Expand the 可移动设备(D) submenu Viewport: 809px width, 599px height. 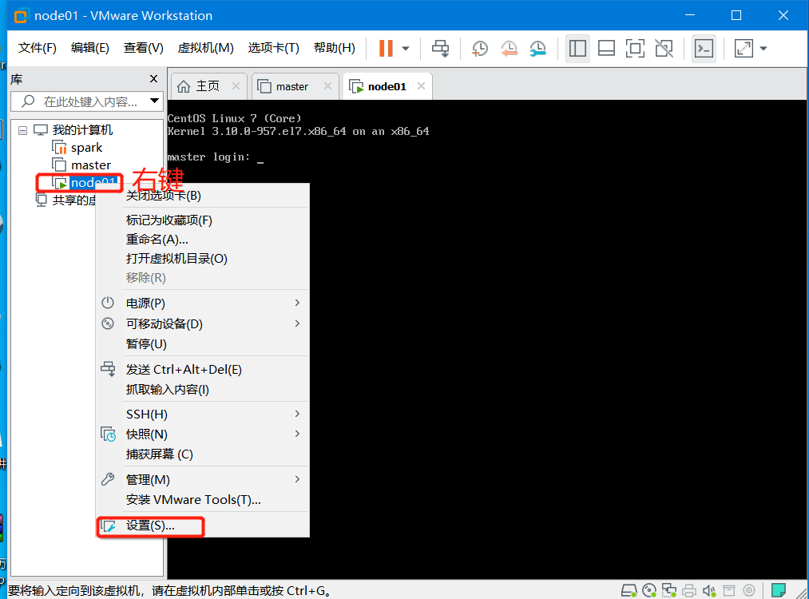202,323
